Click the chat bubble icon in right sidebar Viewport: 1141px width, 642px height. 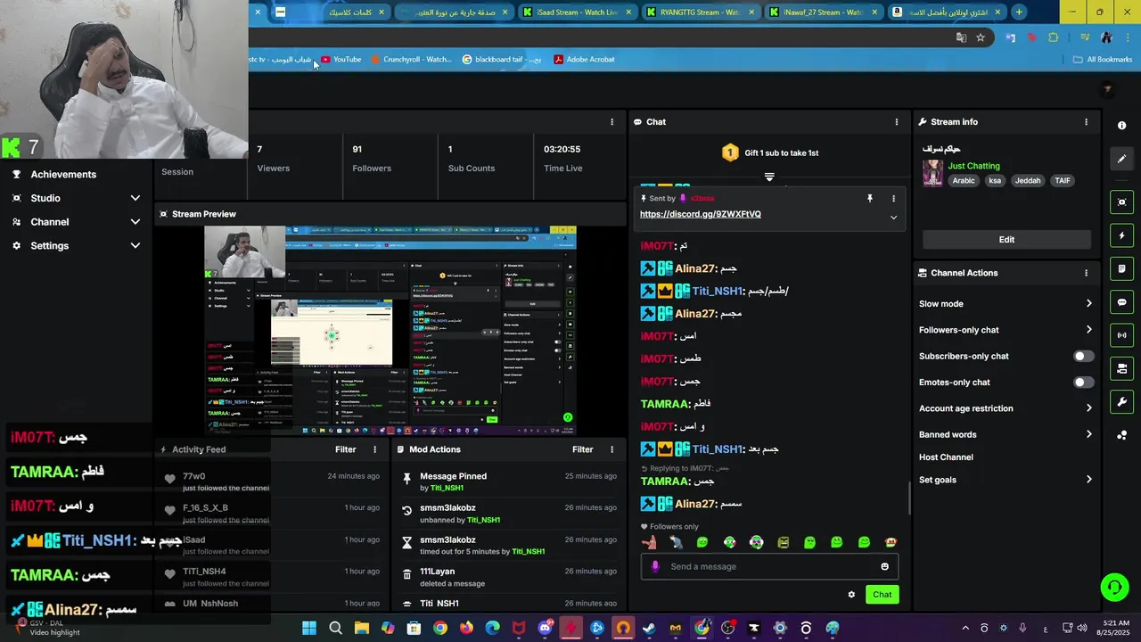[x=1121, y=302]
